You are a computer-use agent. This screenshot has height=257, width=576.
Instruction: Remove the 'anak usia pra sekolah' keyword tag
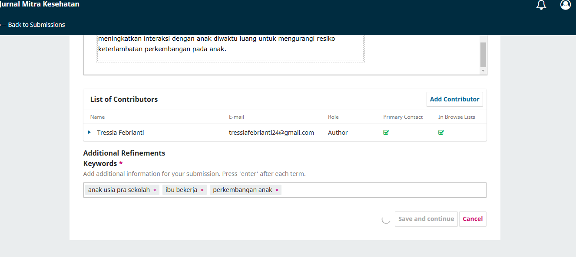pyautogui.click(x=155, y=190)
